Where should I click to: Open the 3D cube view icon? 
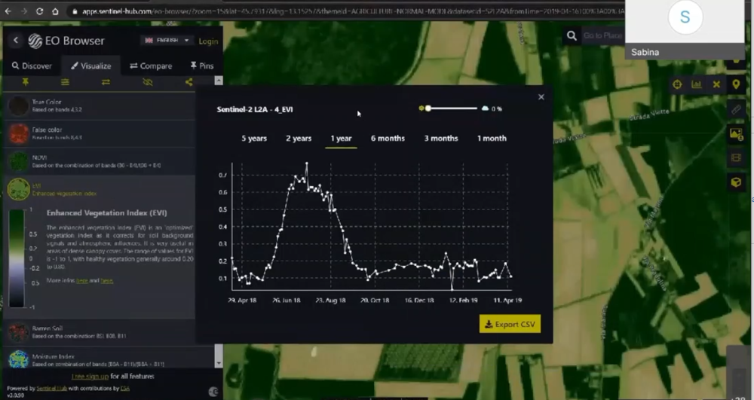[x=736, y=182]
